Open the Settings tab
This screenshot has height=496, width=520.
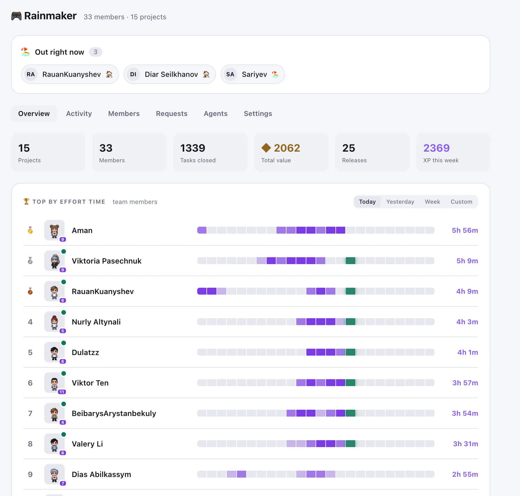(x=258, y=114)
